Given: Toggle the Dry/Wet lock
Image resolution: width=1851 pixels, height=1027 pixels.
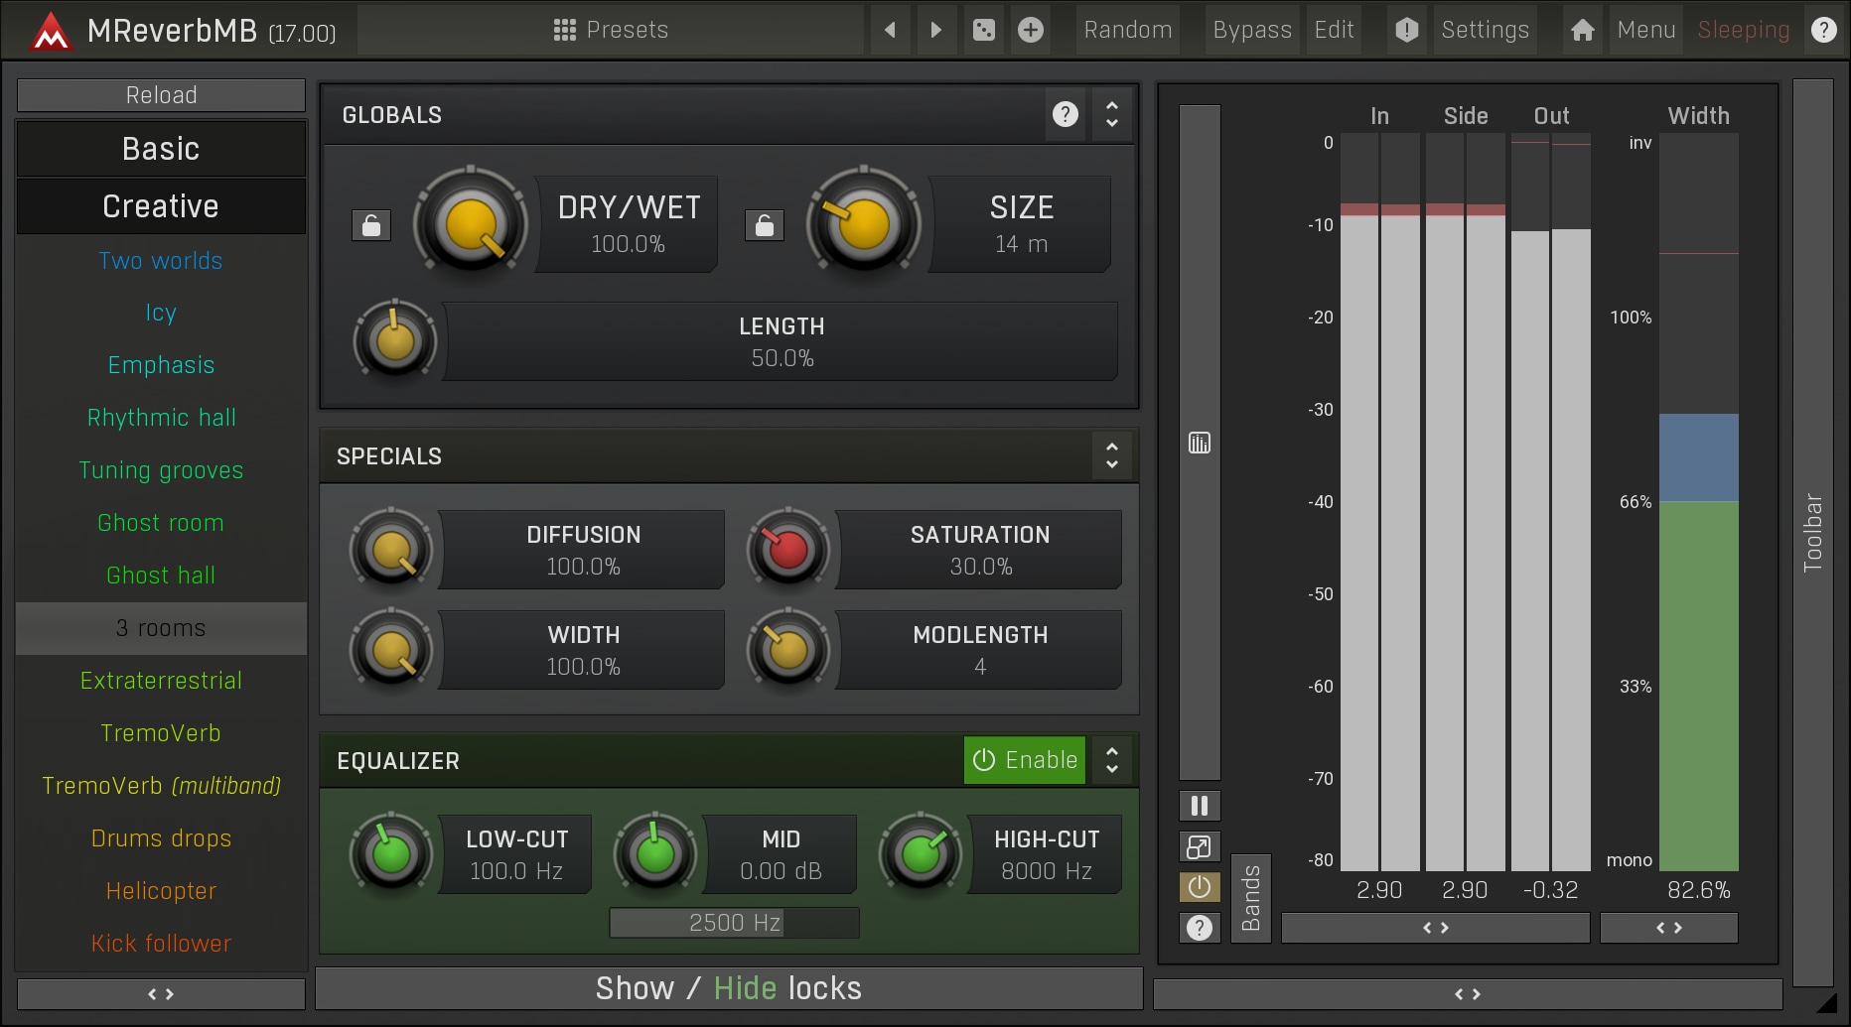Looking at the screenshot, I should click(371, 226).
